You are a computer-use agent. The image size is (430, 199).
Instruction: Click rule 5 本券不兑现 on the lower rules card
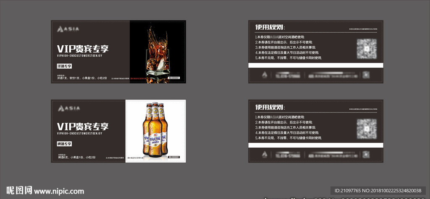(x=288, y=138)
